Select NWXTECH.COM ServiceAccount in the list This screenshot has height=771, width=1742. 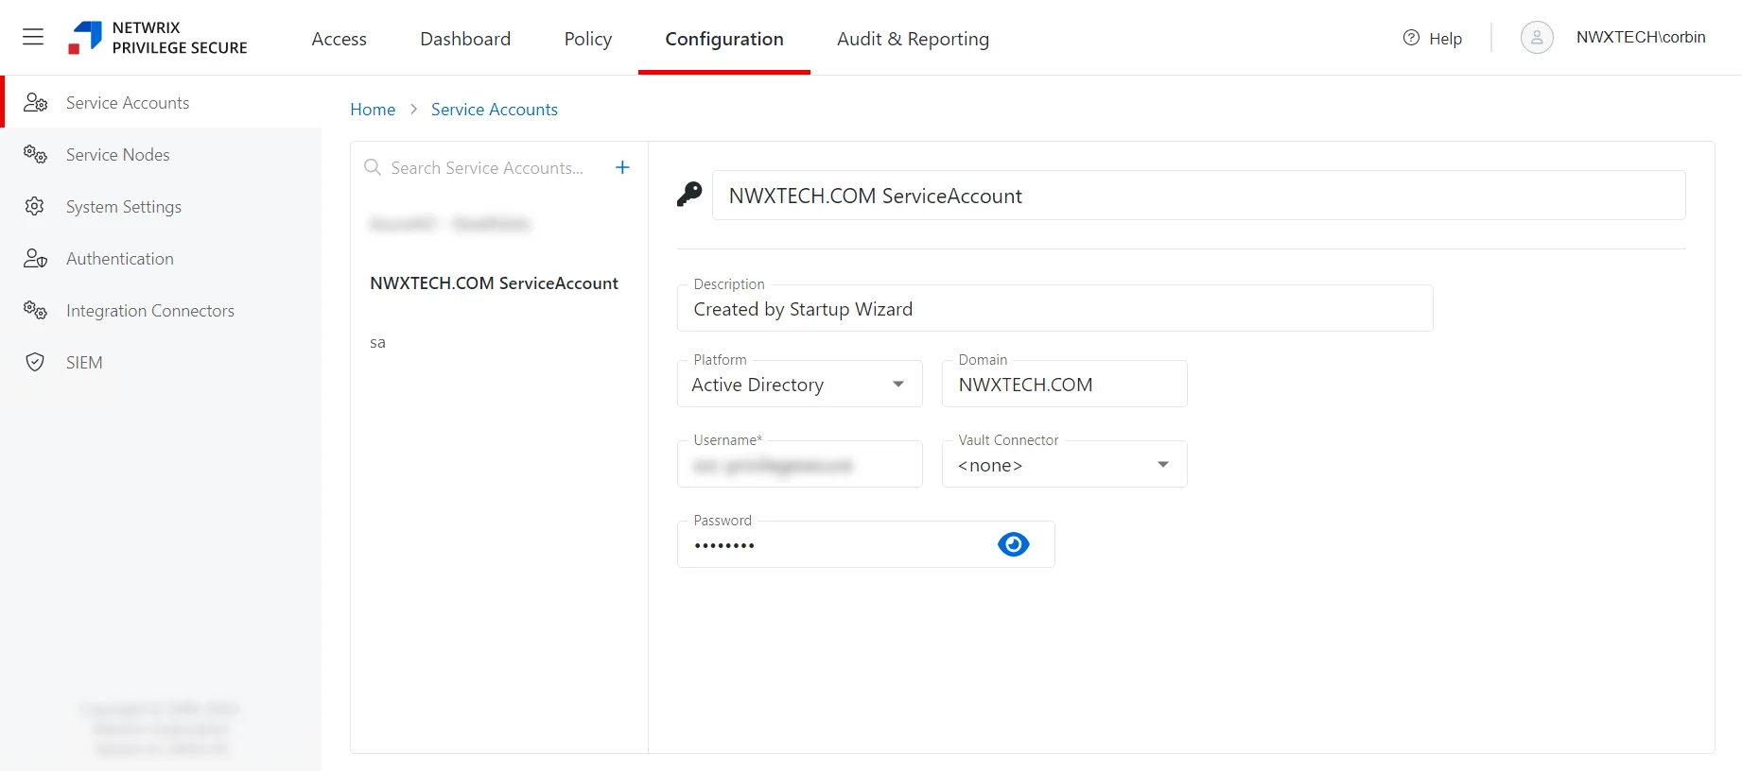494,283
